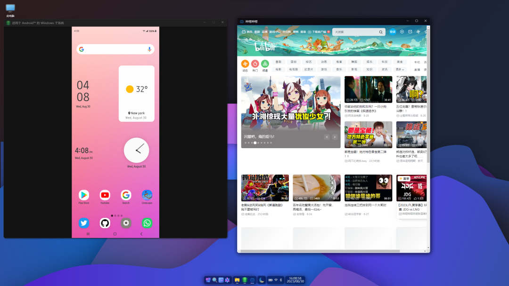The width and height of the screenshot is (509, 286).
Task: Click the Wi-Fi tray icon
Action: point(276,280)
